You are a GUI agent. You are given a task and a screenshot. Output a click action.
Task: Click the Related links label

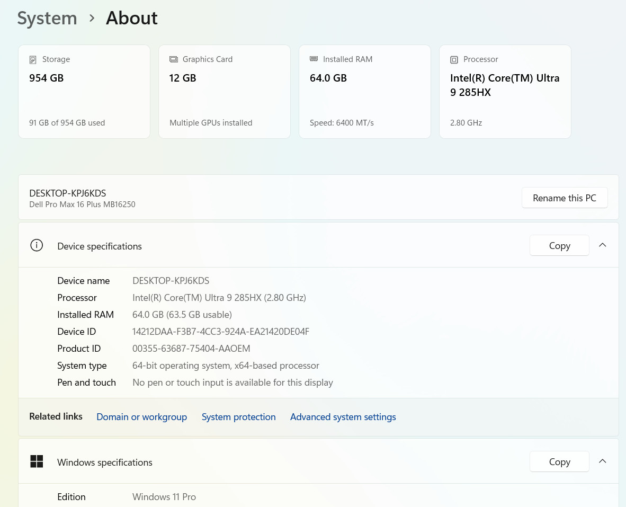coord(56,416)
